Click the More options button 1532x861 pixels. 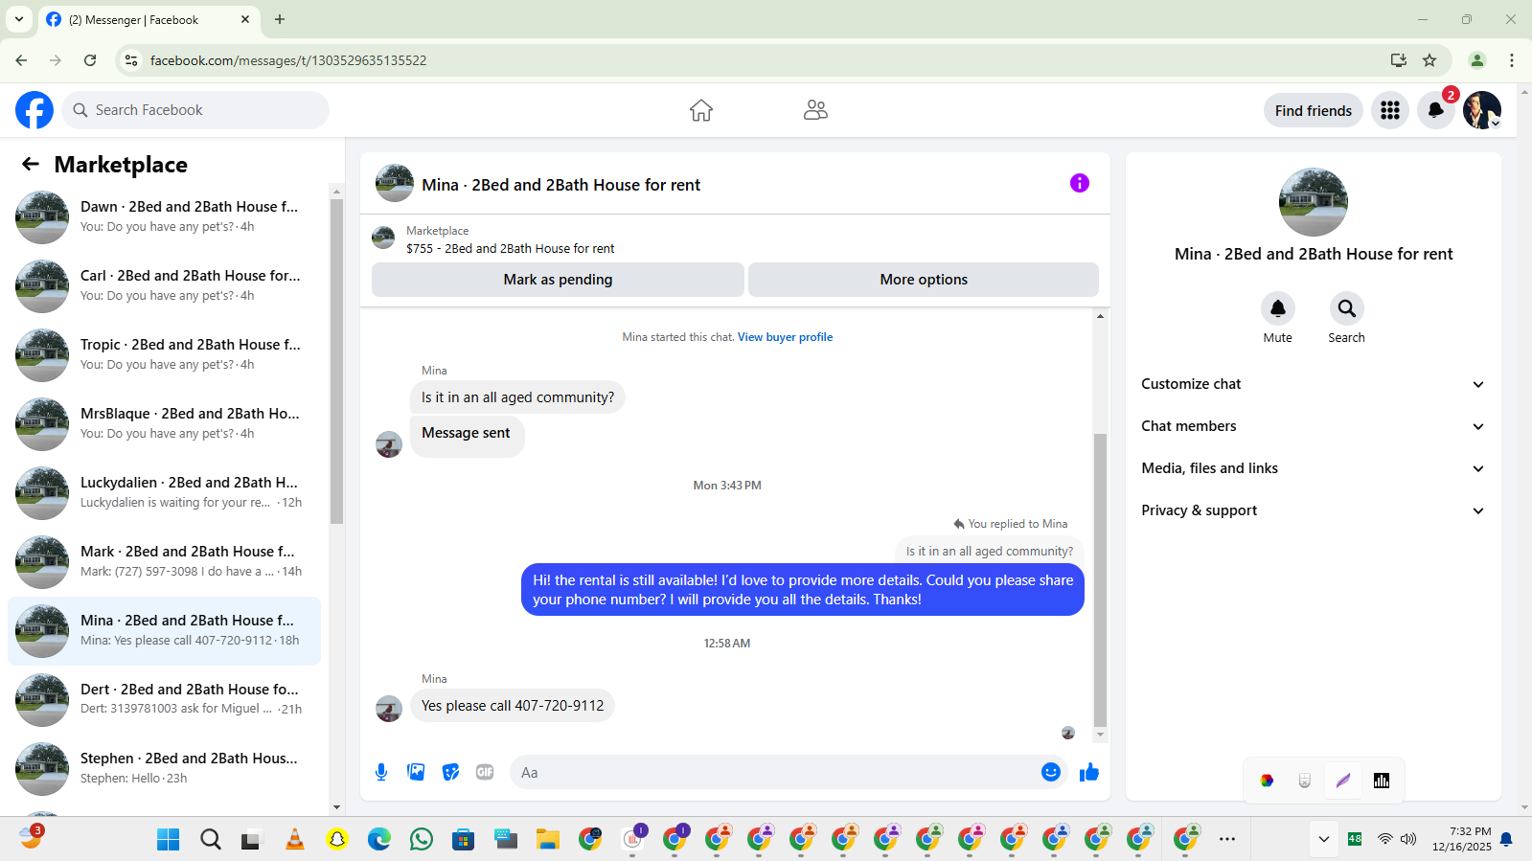pos(924,280)
